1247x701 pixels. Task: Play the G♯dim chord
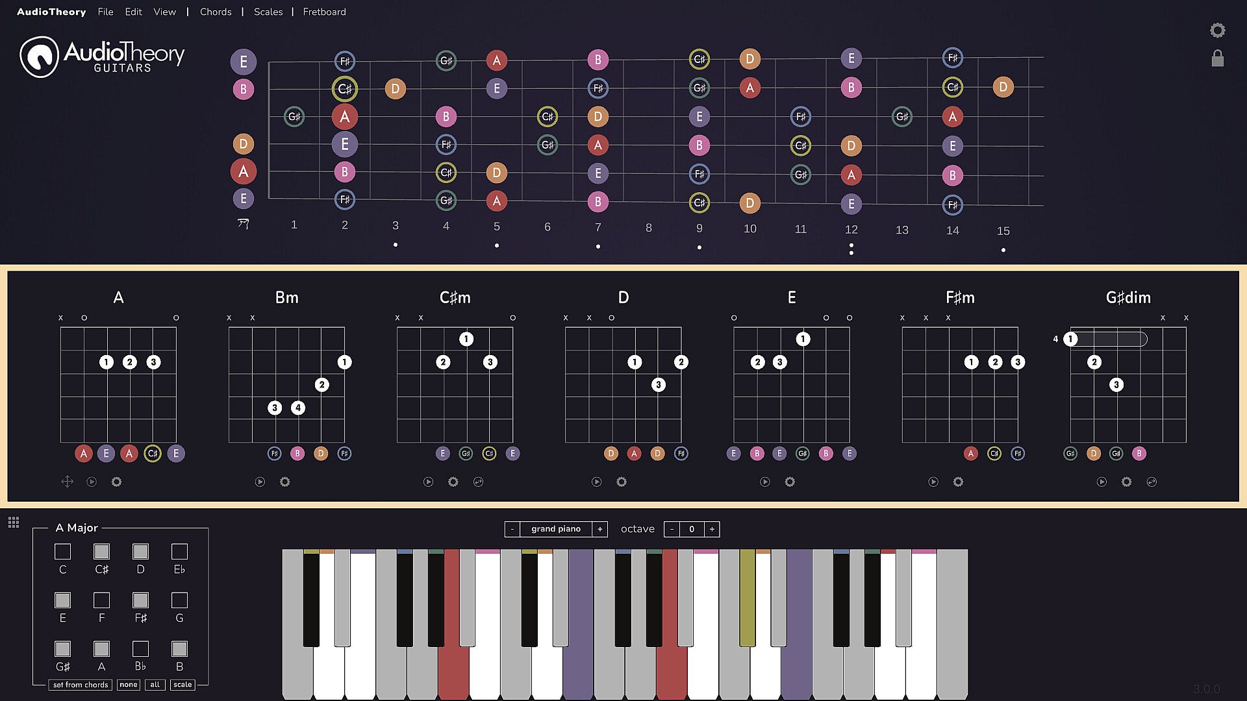1102,482
